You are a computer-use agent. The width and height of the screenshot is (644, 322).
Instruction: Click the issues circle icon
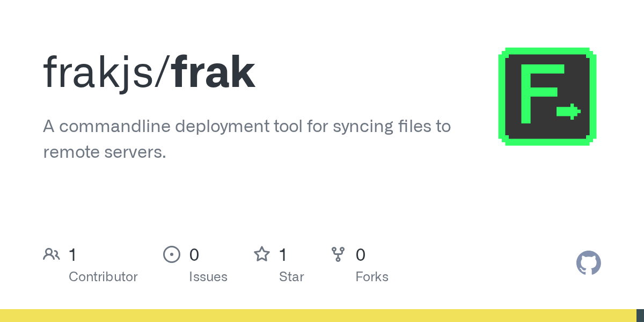click(x=172, y=254)
